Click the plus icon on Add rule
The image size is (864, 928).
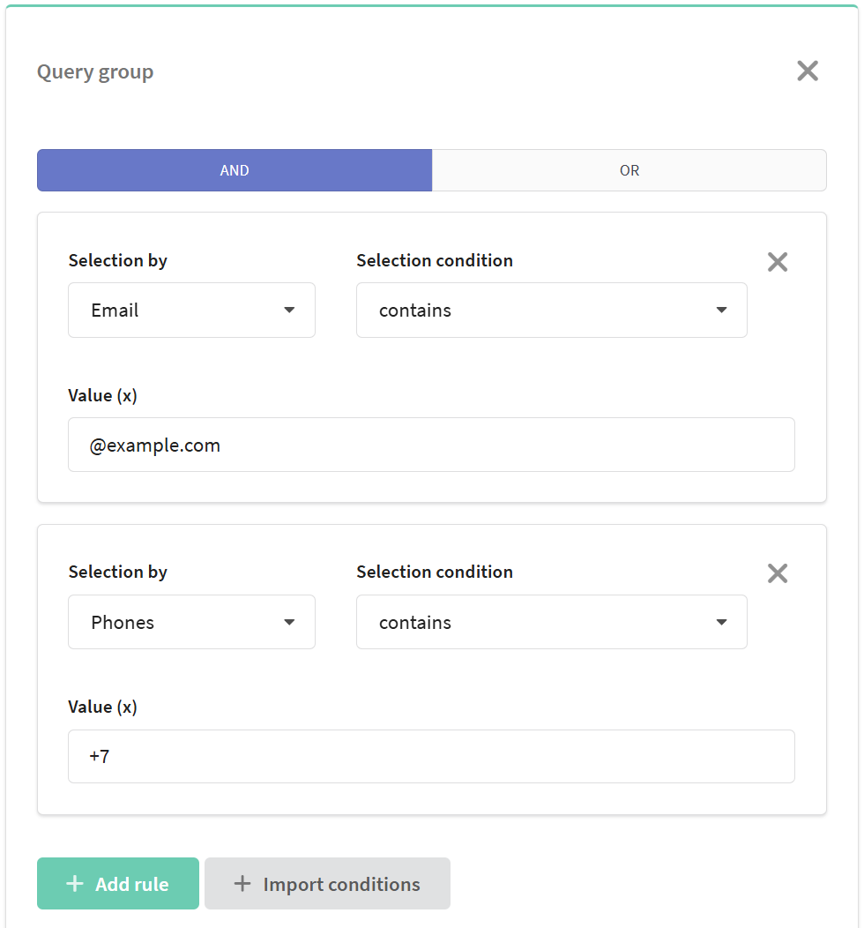75,884
